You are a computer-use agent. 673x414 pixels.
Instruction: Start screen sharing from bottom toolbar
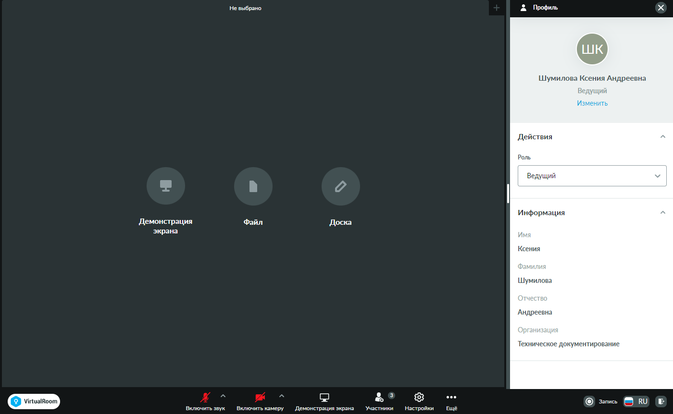coord(324,401)
